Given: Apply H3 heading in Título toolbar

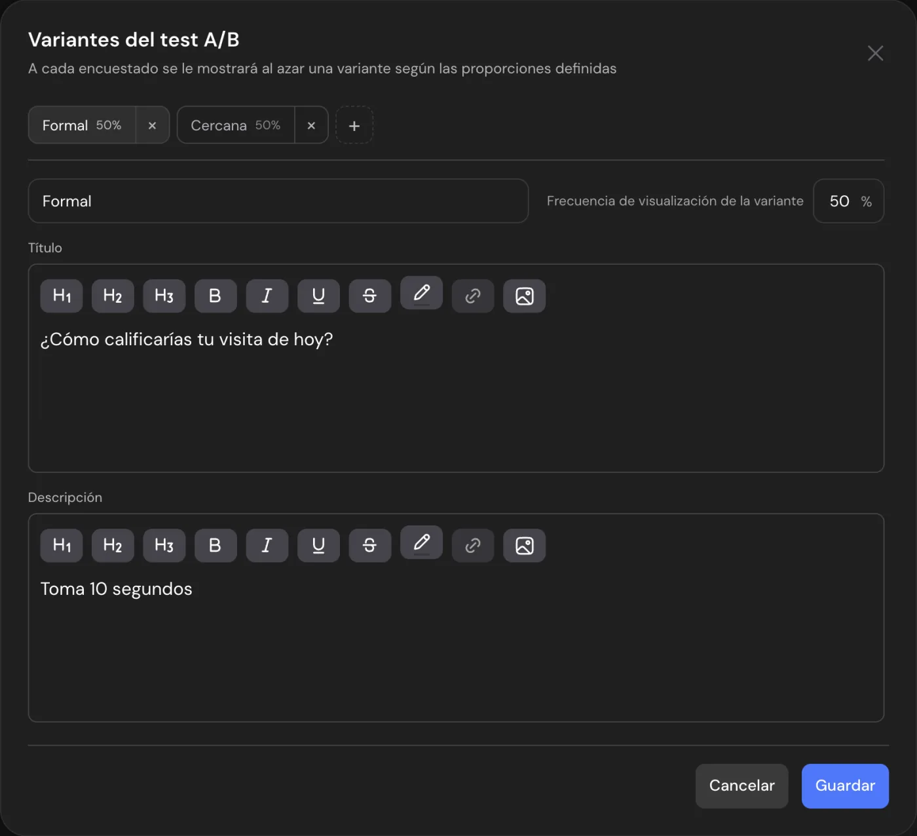Looking at the screenshot, I should click(x=164, y=296).
